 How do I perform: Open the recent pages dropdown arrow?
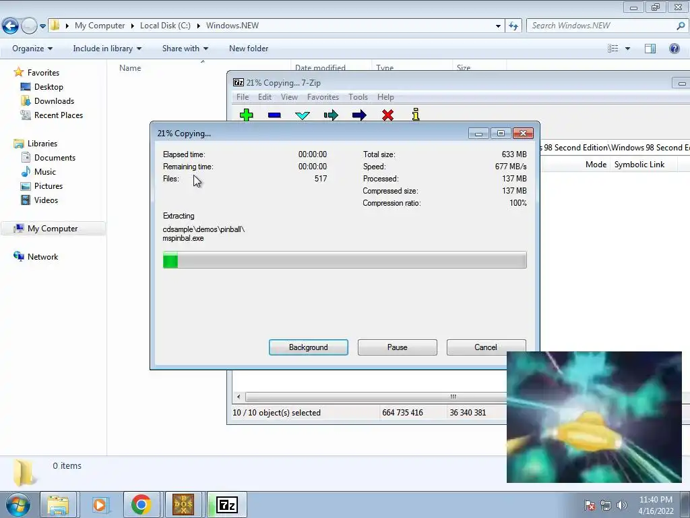pos(42,26)
